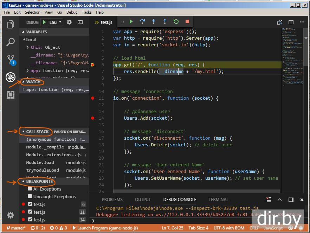This screenshot has height=233, width=310.
Task: Click Step Over in debug toolbar
Action: pos(142,22)
